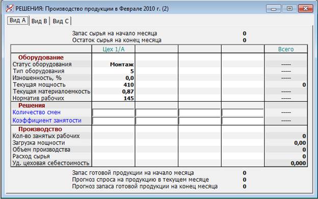This screenshot has width=318, height=199.
Task: Click the Текущая мощность value 410
Action: pos(128,85)
